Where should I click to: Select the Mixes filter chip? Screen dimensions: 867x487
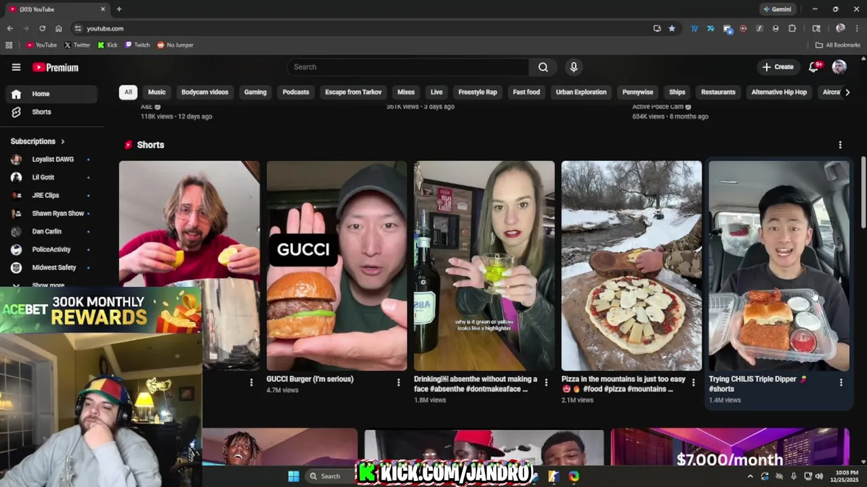tap(406, 92)
